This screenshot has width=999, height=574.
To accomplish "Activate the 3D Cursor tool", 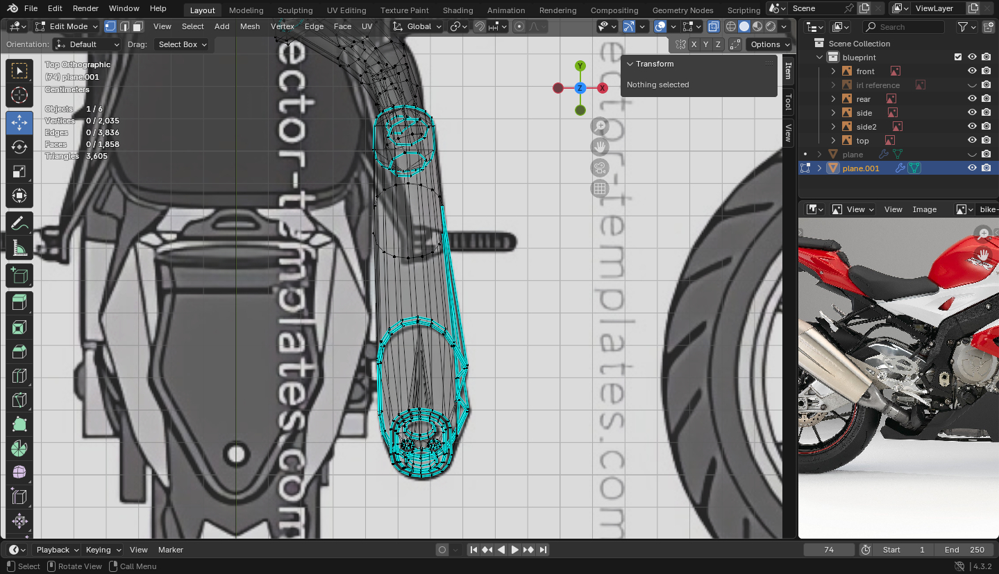I will [19, 96].
